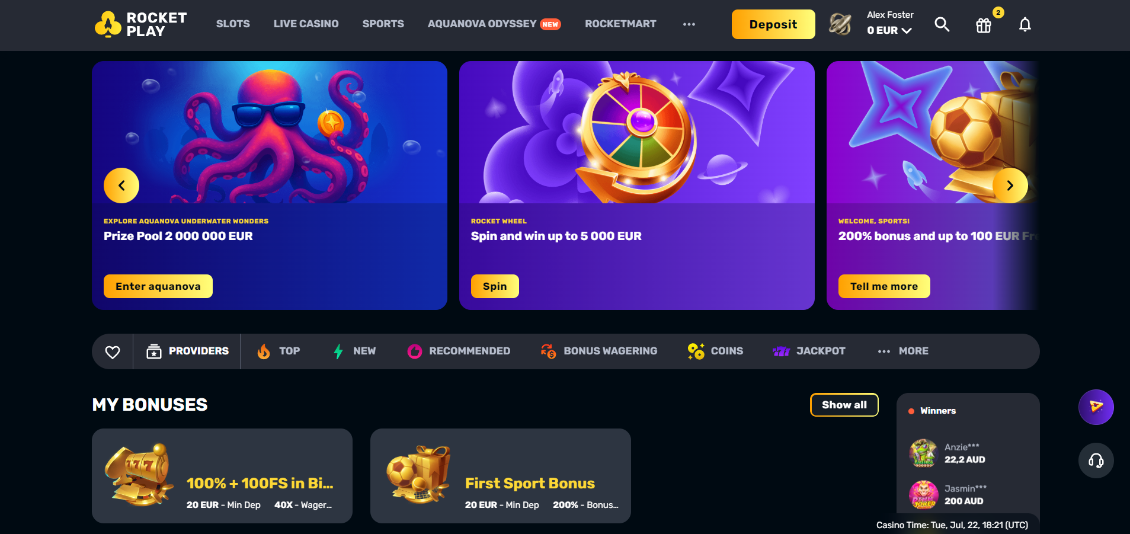Click the Deposit button
The height and width of the screenshot is (534, 1130).
pos(773,24)
